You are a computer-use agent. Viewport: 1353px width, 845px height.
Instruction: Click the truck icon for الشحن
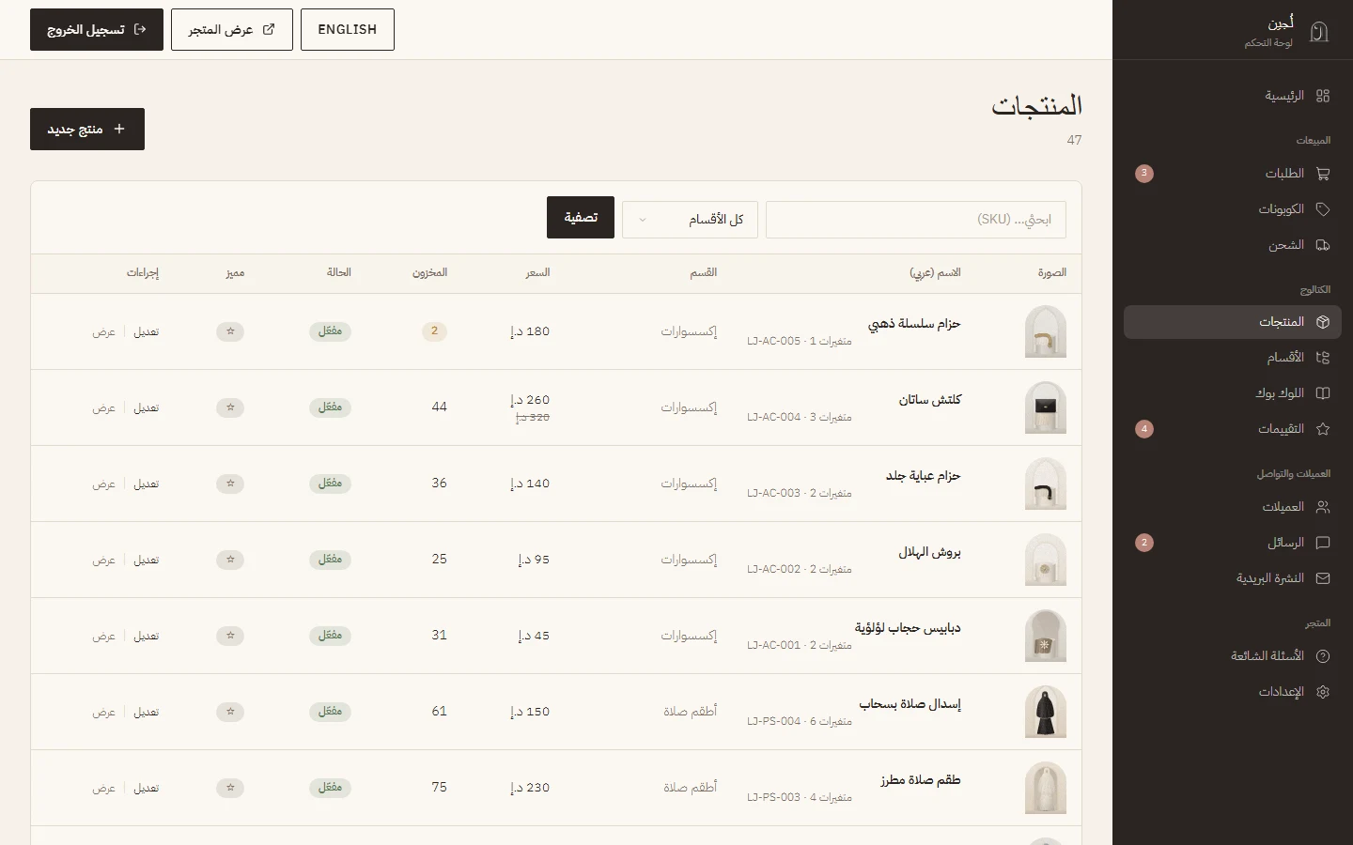[x=1323, y=245]
